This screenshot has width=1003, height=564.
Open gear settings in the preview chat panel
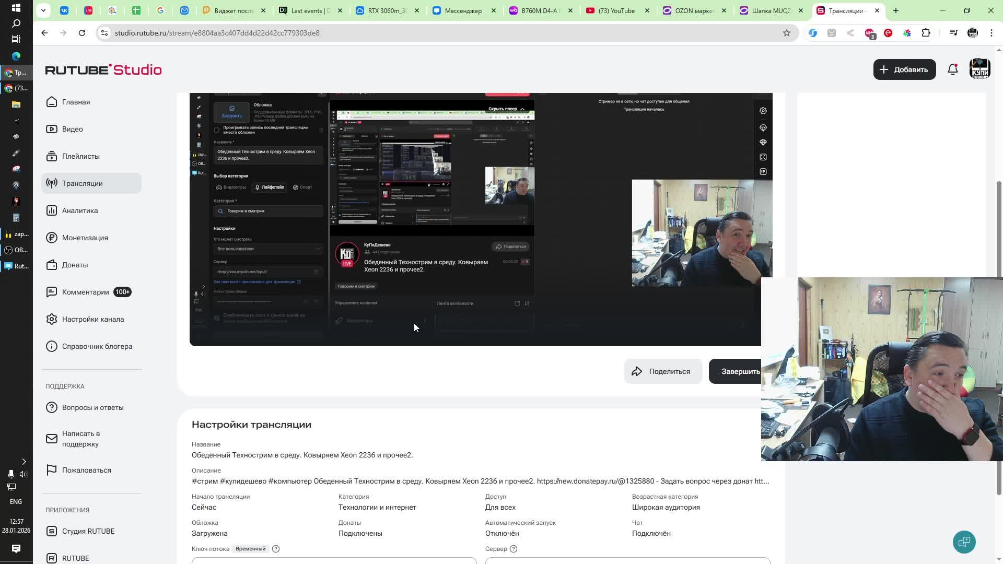[x=763, y=111]
